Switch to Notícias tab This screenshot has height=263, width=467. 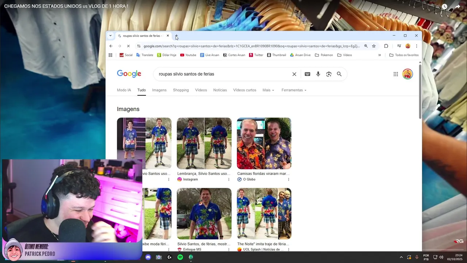[x=220, y=90]
